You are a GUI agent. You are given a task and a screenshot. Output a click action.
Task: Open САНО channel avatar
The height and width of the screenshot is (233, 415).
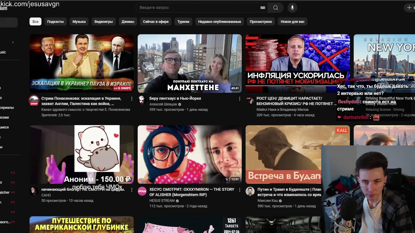point(34,191)
